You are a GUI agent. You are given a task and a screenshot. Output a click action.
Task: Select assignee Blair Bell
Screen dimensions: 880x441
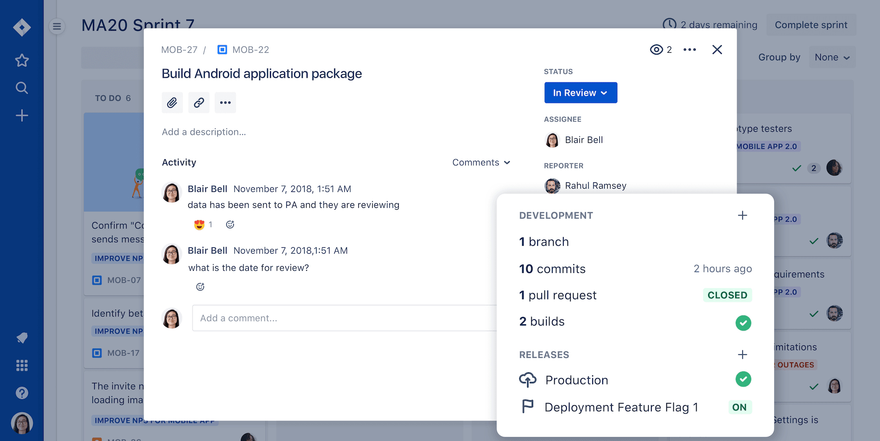point(574,140)
